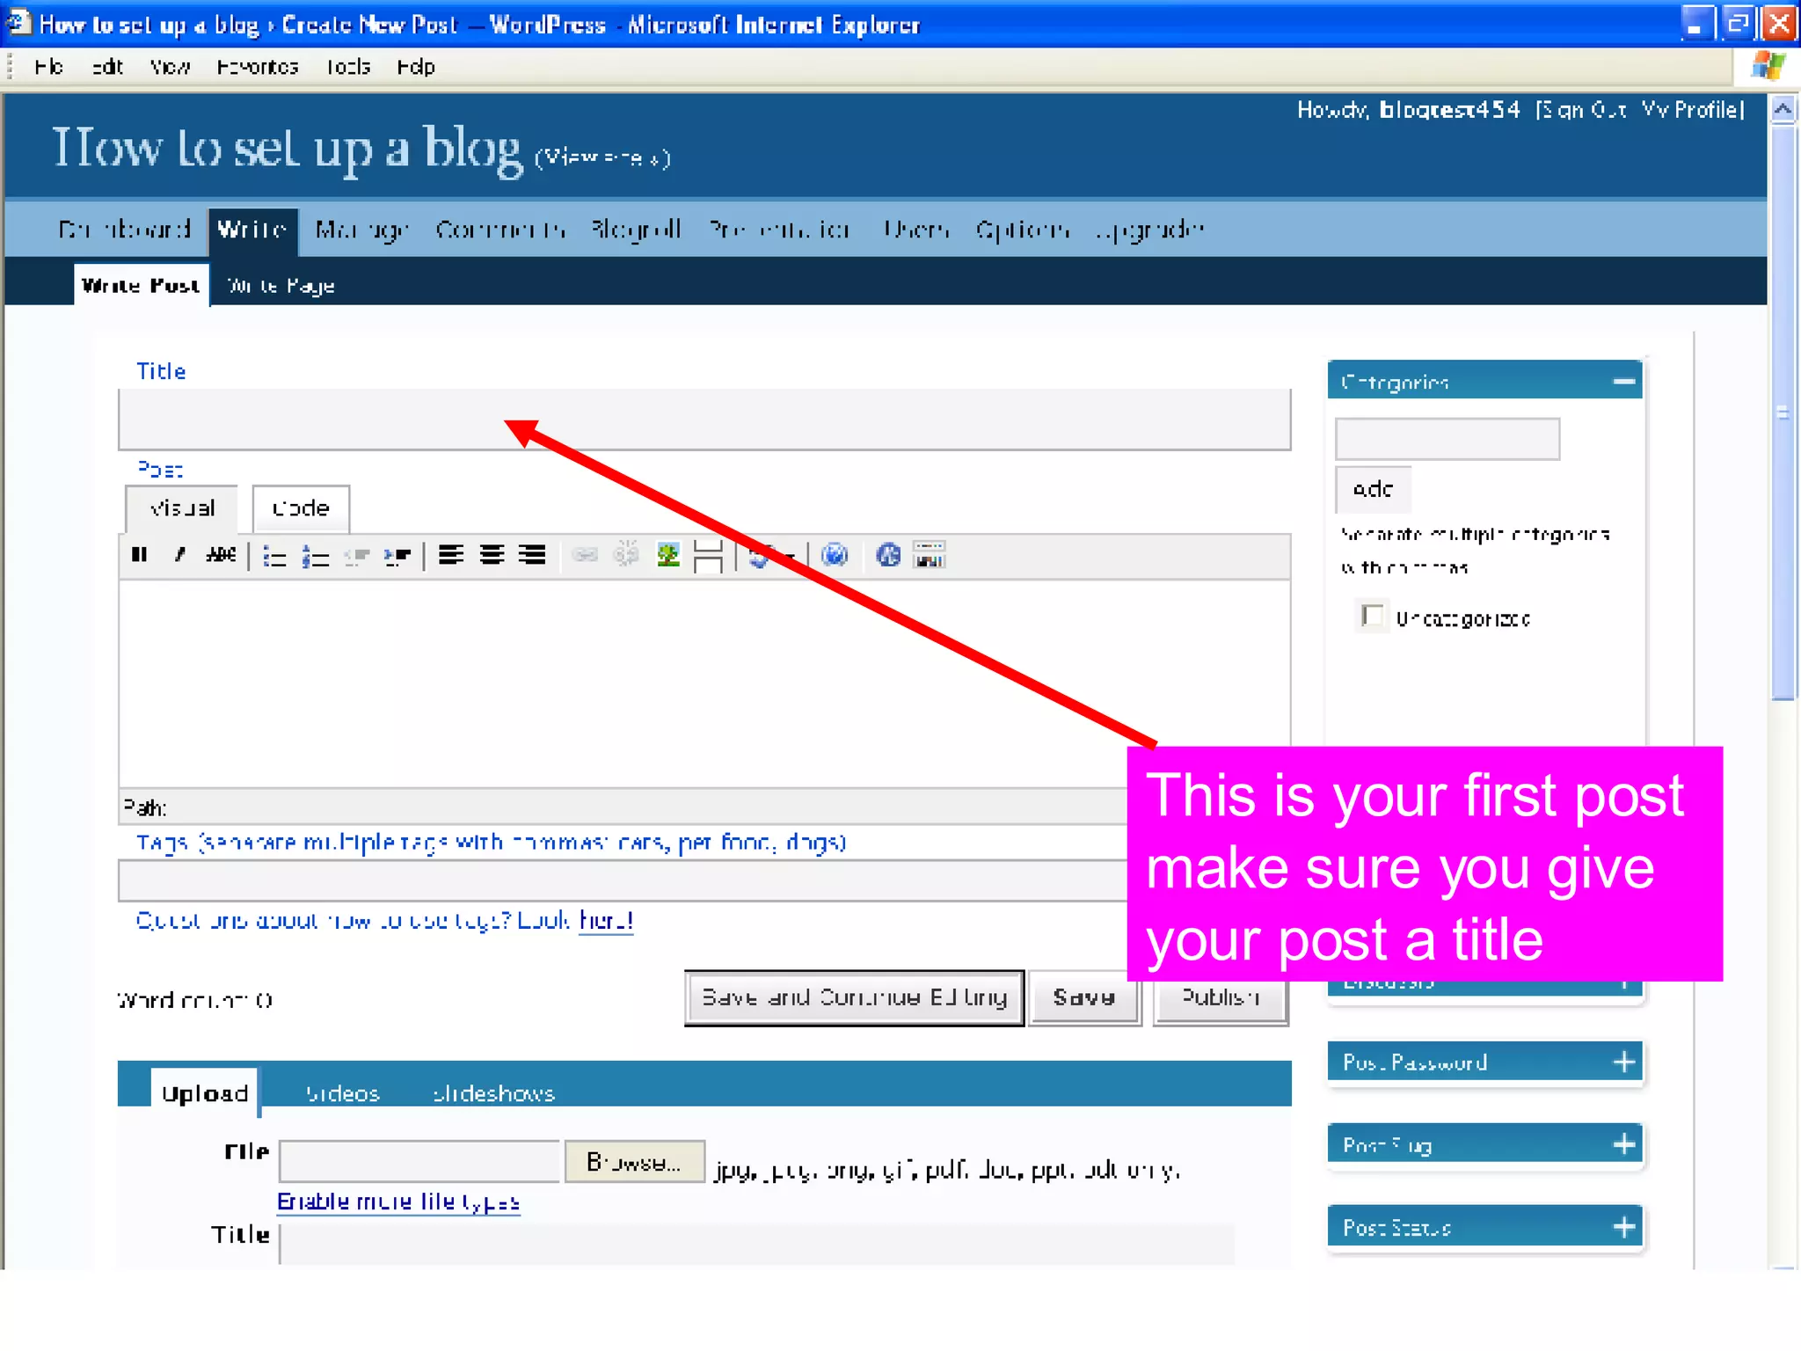The width and height of the screenshot is (1801, 1351).
Task: Insert an unordered bullet list
Action: [274, 556]
